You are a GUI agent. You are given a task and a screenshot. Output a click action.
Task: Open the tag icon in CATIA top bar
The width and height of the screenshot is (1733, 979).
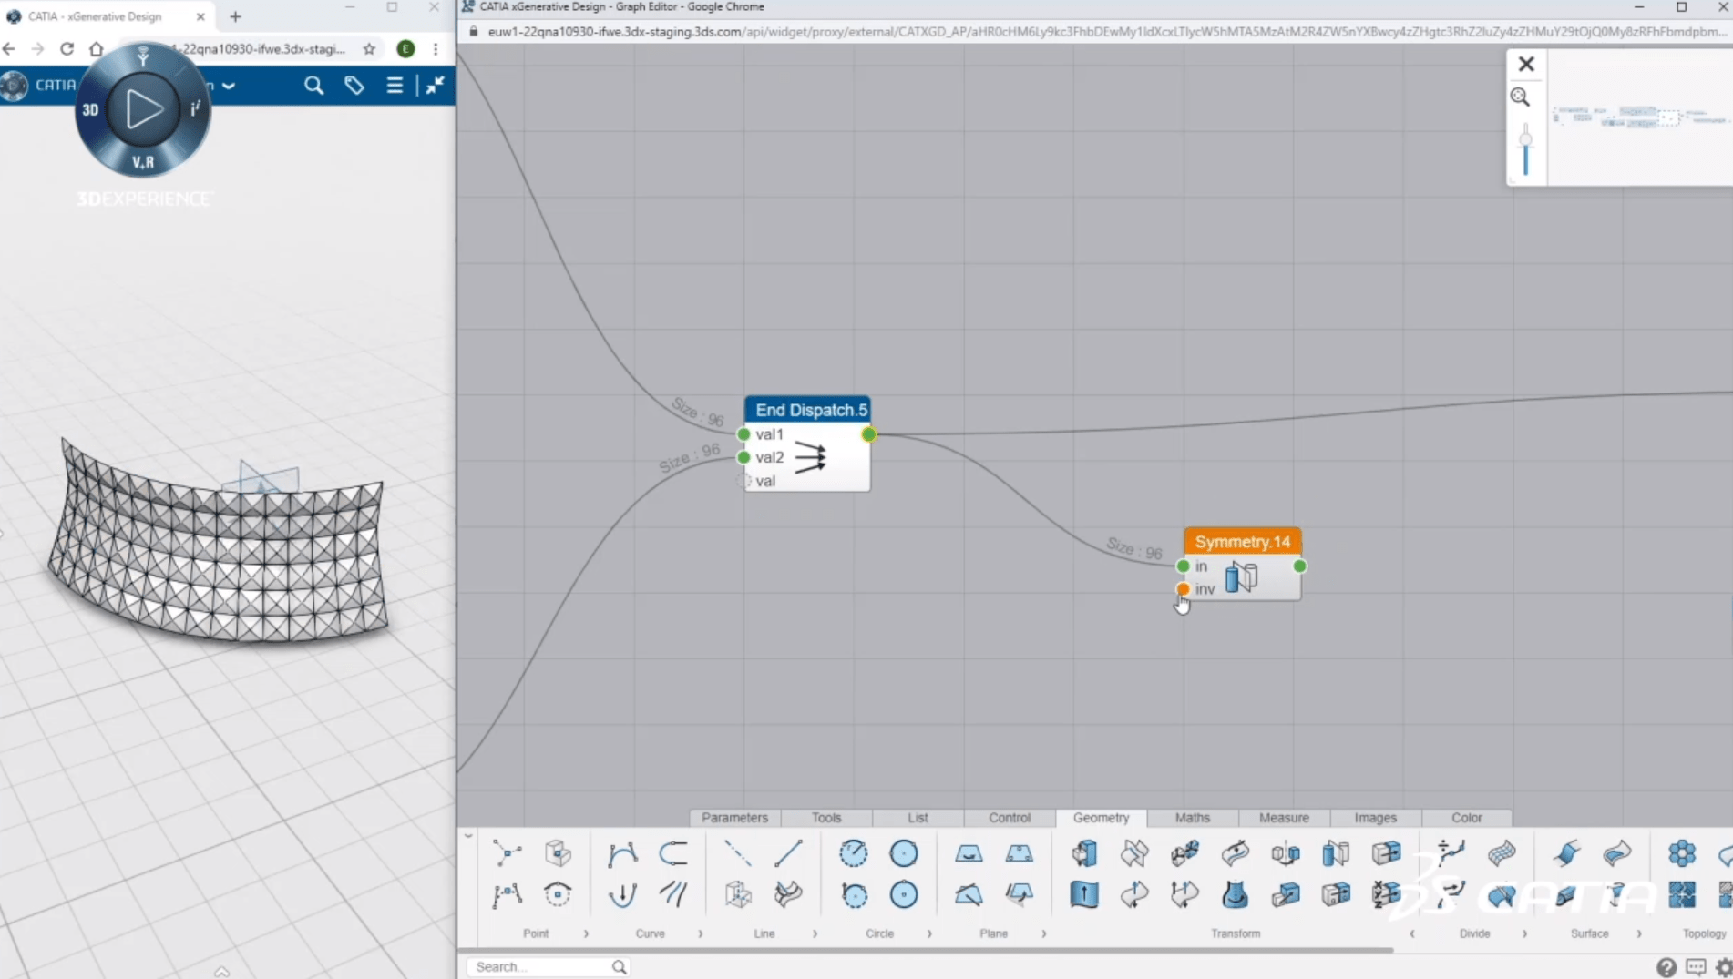(x=354, y=86)
